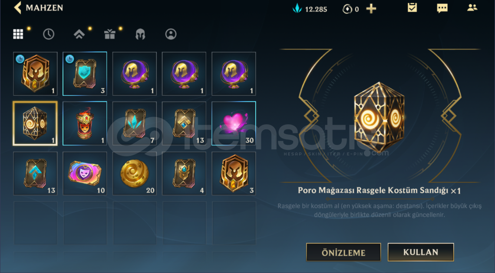
Task: Switch to the gift box filter tab
Action: 109,34
